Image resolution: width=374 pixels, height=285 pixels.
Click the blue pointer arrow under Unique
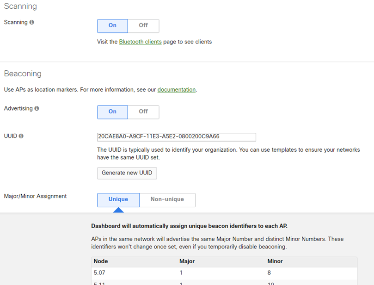click(118, 210)
